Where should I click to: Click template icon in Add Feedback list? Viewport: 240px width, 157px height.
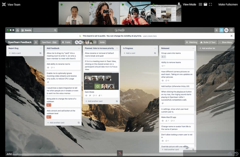pyautogui.click(x=79, y=123)
